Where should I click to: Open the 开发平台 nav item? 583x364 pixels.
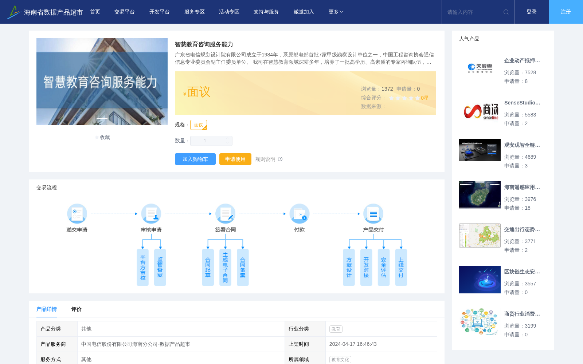point(160,12)
